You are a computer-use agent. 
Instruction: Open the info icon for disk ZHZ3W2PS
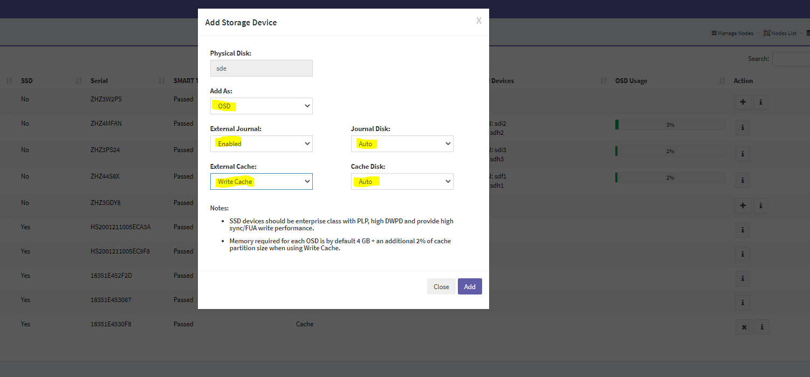click(x=760, y=101)
